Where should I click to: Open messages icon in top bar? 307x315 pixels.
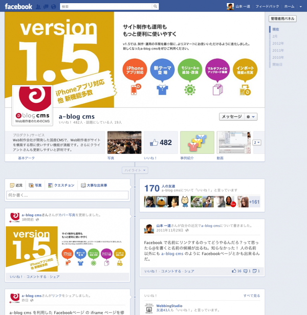click(x=46, y=7)
